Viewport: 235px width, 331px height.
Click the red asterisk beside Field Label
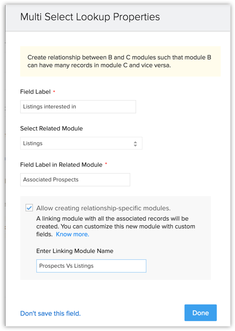coord(54,91)
